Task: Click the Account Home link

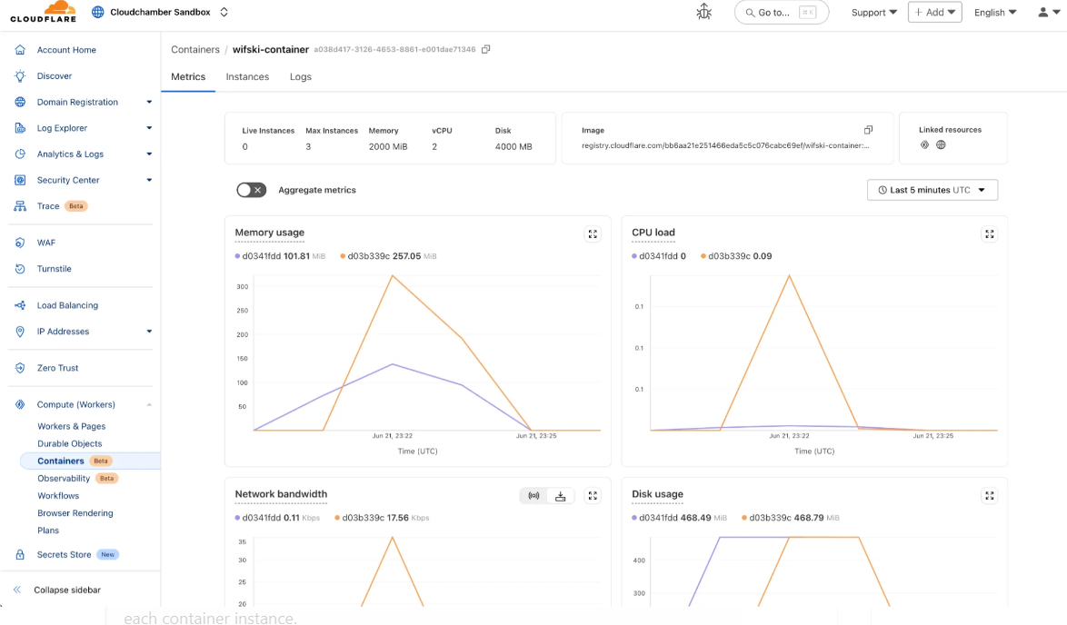Action: (x=66, y=50)
